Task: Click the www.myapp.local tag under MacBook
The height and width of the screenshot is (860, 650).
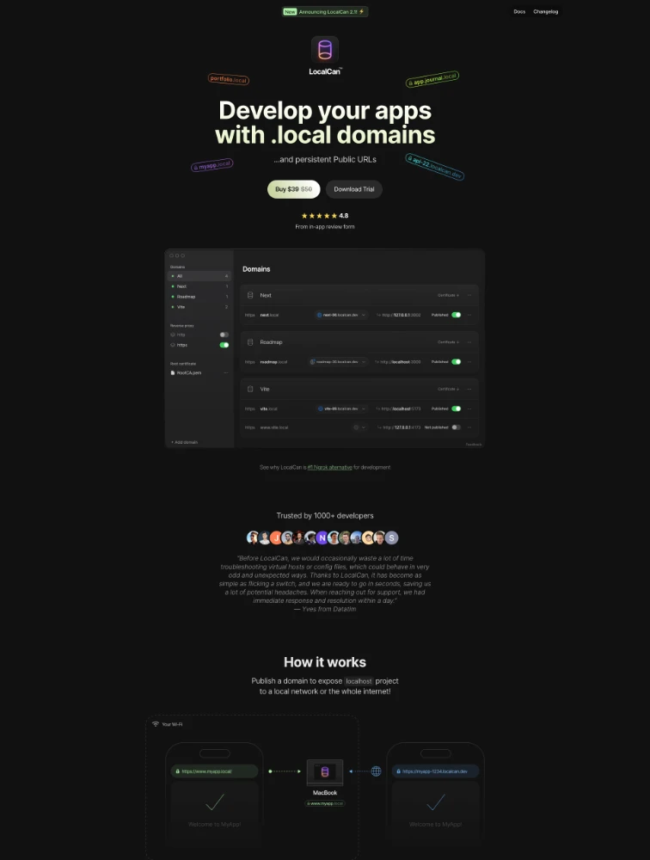Action: coord(325,803)
